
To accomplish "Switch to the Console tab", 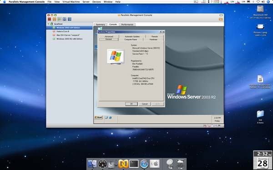I will click(113, 24).
